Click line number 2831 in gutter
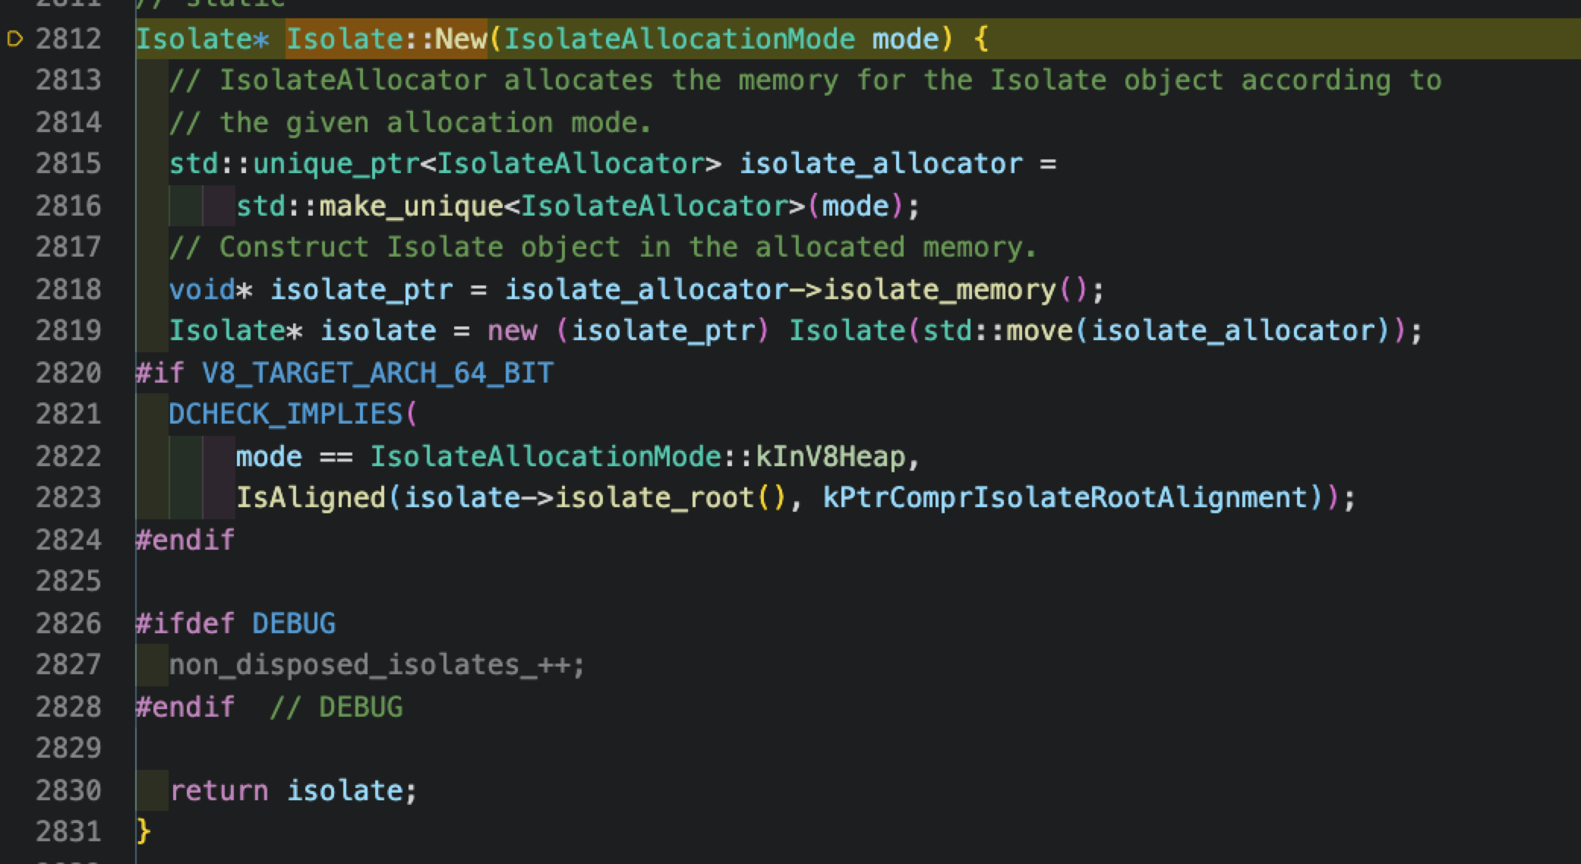Viewport: 1581px width, 864px height. pyautogui.click(x=68, y=831)
